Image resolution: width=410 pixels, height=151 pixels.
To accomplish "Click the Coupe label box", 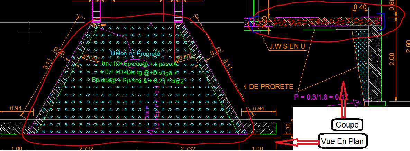I will 347,125.
